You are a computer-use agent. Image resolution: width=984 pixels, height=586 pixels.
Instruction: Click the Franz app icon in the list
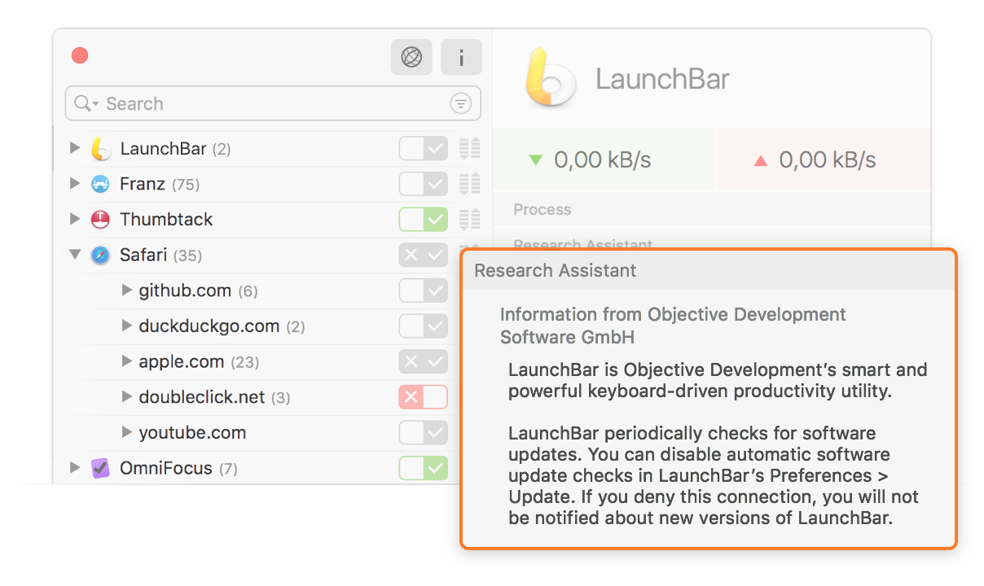pyautogui.click(x=100, y=184)
